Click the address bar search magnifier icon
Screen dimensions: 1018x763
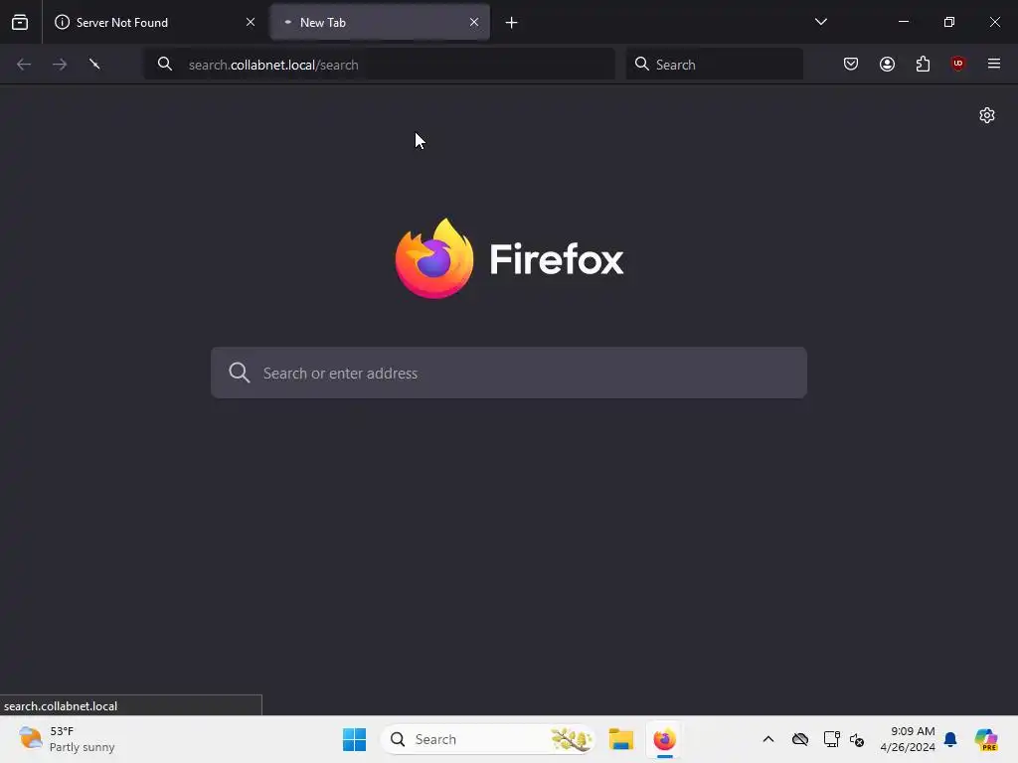click(x=165, y=64)
